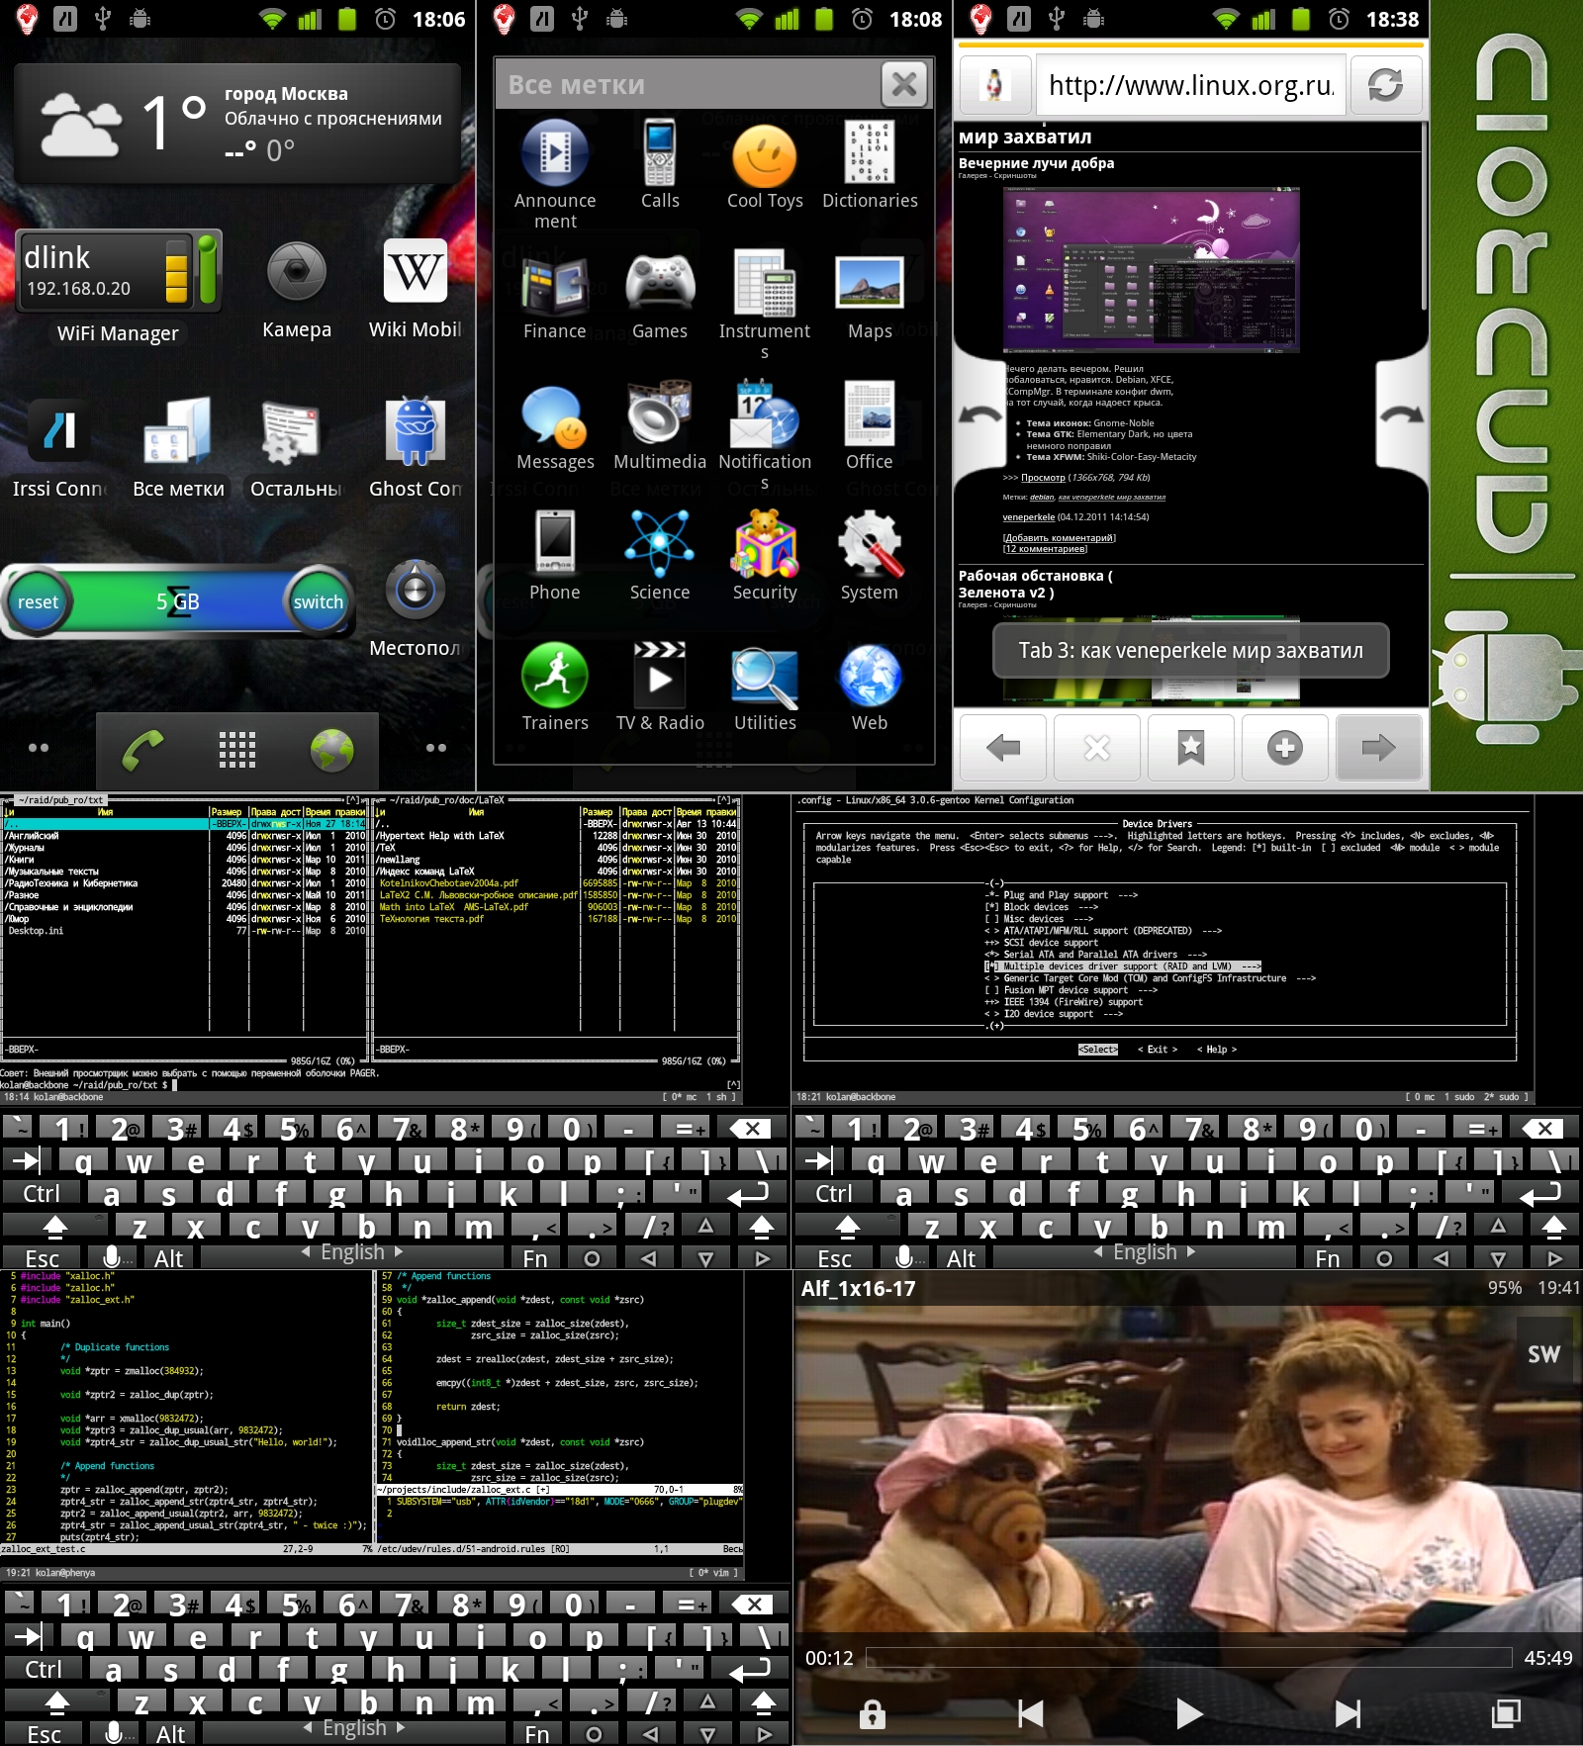Open the Announcement folder icon

click(555, 153)
